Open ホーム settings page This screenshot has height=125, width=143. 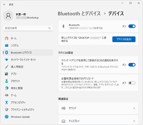[x=28, y=38]
